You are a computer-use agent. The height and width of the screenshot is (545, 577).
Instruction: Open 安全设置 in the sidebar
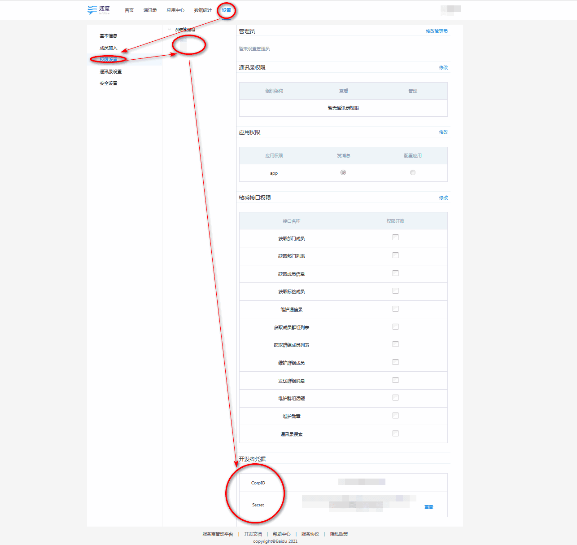coord(109,84)
